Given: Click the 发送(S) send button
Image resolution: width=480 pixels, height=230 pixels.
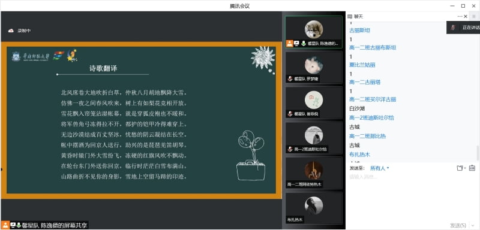Looking at the screenshot, I should click(x=458, y=225).
